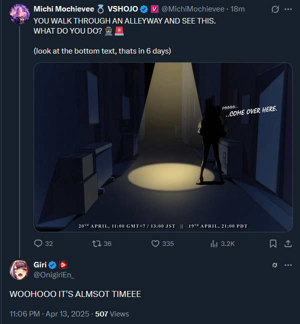Screen dimensions: 300x324
Task: Click the @OnigiriEn_ handle
Action: tap(54, 275)
